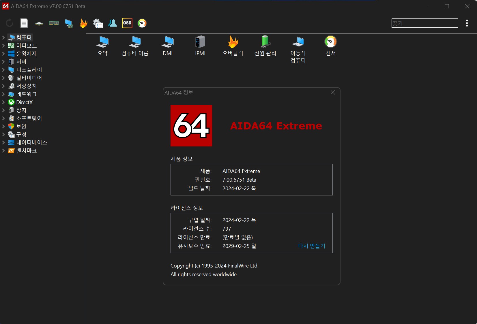Open the IPMI page icon

pyautogui.click(x=200, y=46)
